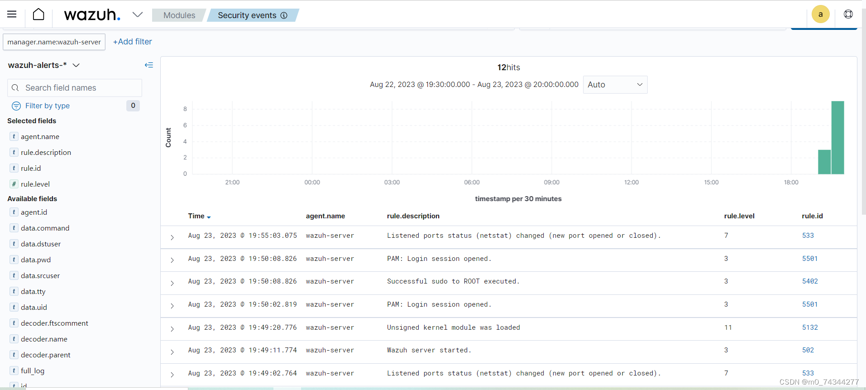
Task: Select the data.srcuser available field
Action: click(x=40, y=275)
